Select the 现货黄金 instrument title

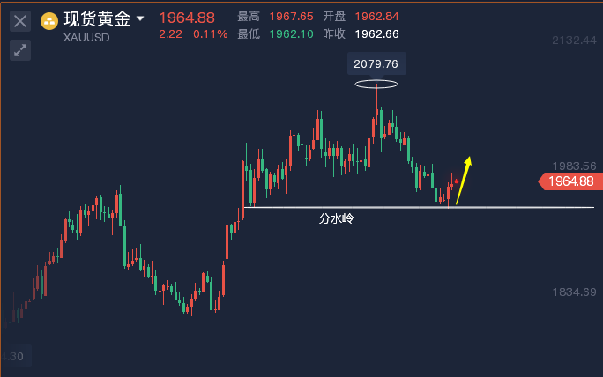tap(97, 18)
